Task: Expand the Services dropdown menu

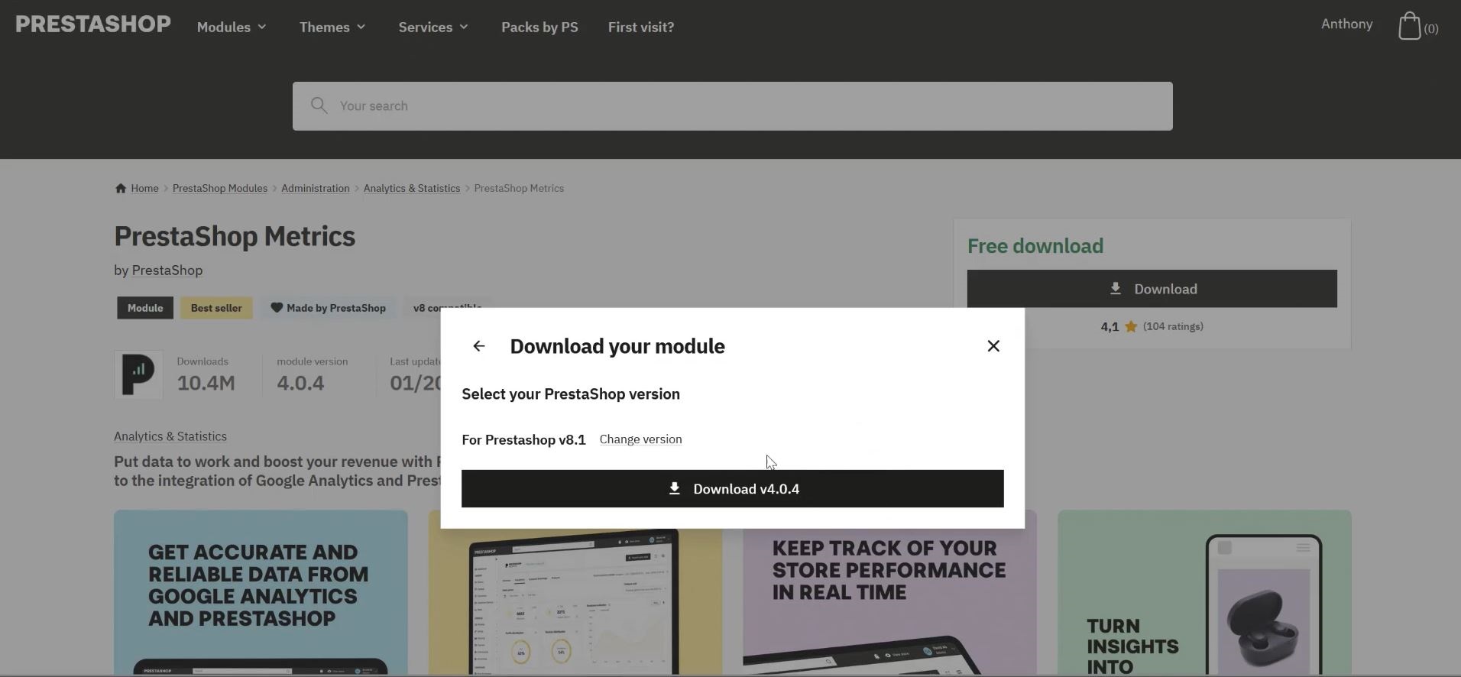Action: [433, 27]
